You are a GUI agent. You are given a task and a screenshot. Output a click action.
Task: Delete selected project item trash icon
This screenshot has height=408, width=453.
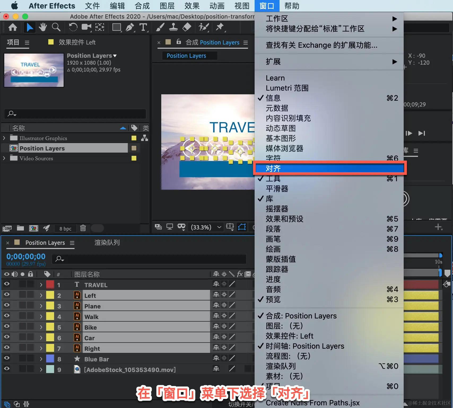pyautogui.click(x=83, y=228)
